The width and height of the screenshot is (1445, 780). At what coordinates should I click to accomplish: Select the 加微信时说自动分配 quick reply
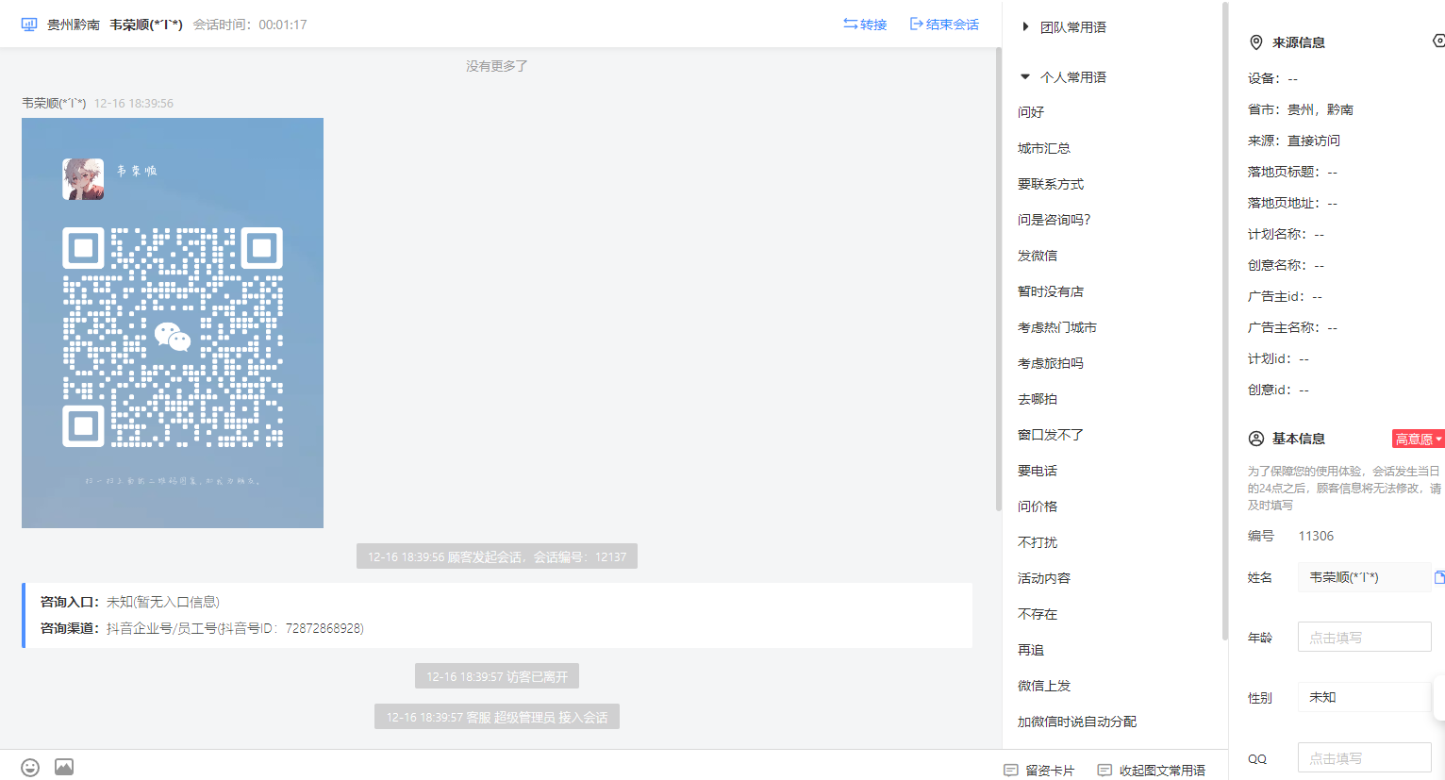[1077, 722]
